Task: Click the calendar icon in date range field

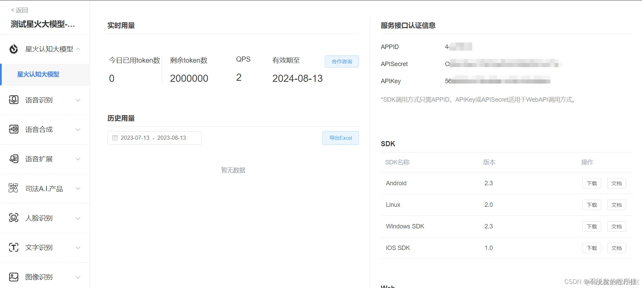Action: pos(115,138)
